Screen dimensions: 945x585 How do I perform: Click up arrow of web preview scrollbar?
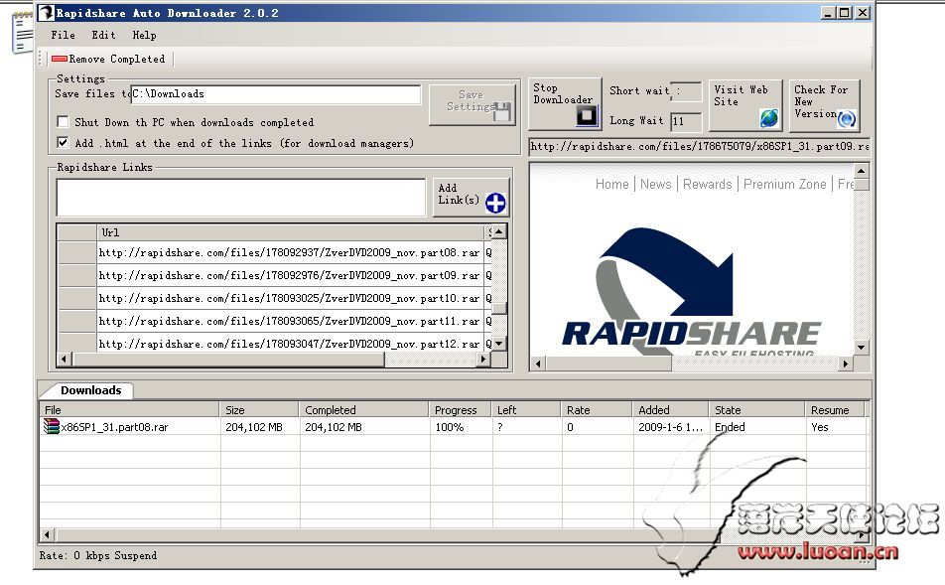click(x=862, y=171)
